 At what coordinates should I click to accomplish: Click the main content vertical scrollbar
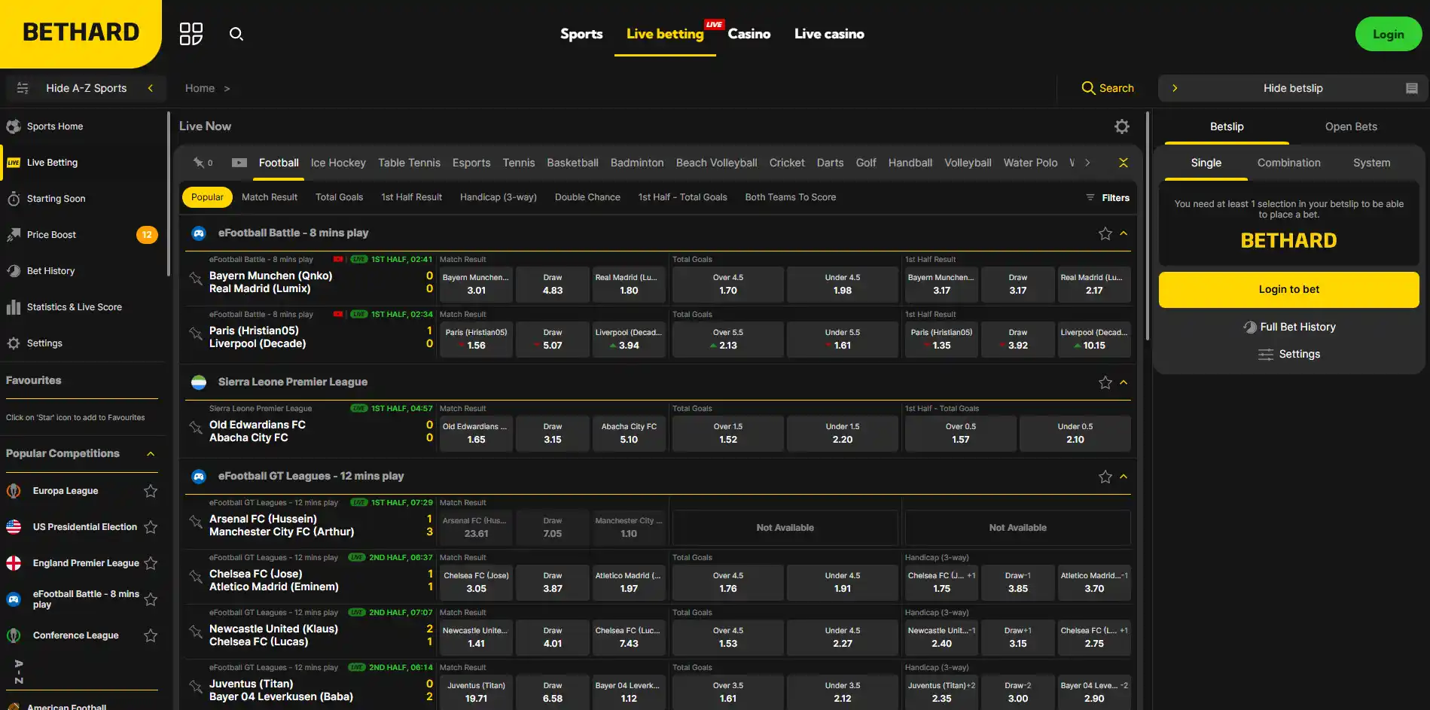(1148, 226)
